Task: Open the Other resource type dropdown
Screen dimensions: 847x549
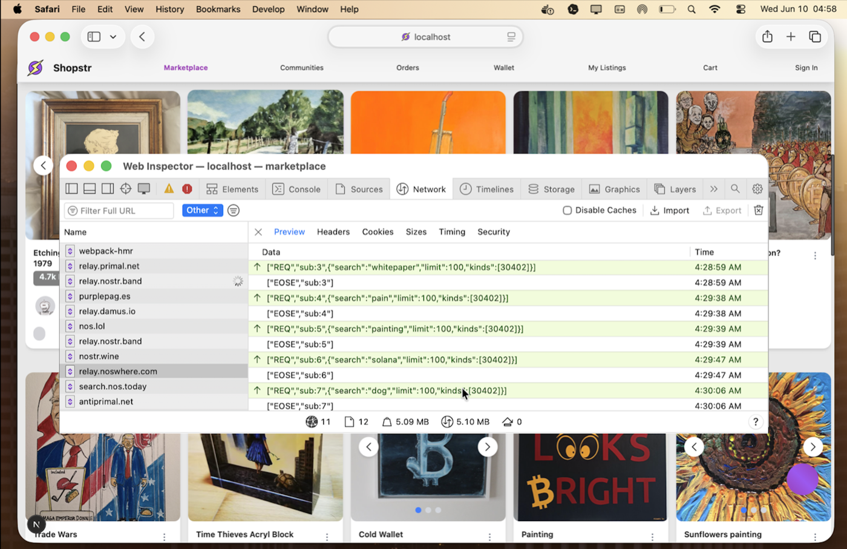Action: pos(203,210)
